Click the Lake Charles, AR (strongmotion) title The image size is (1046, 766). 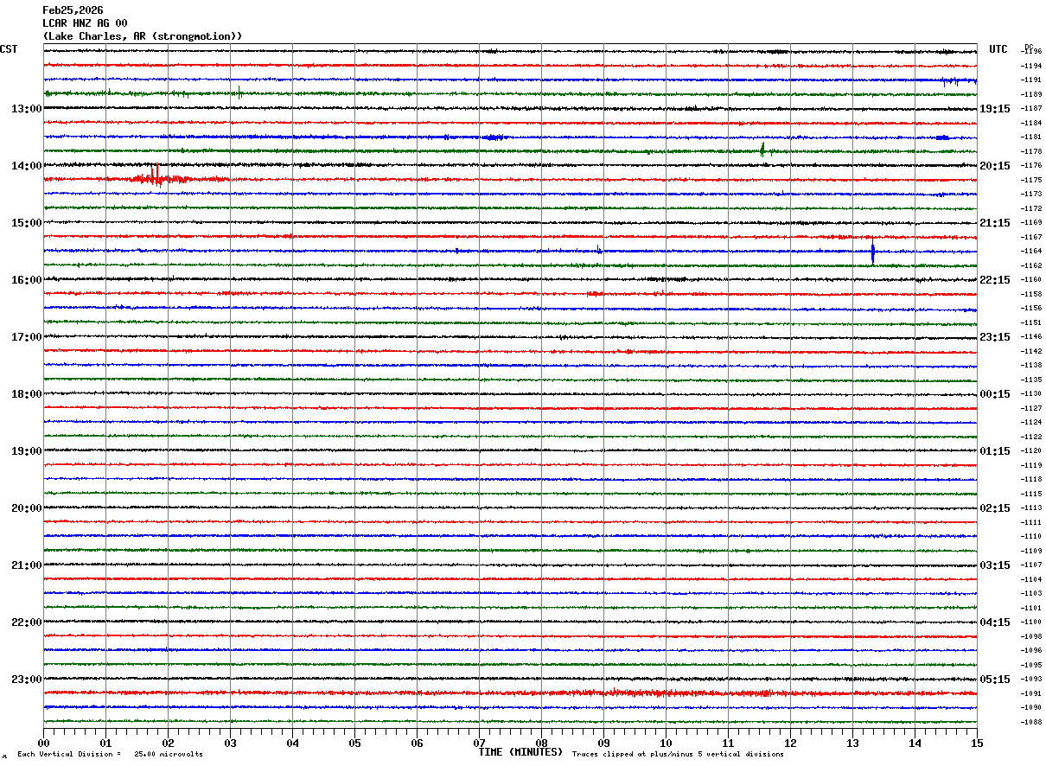point(143,36)
